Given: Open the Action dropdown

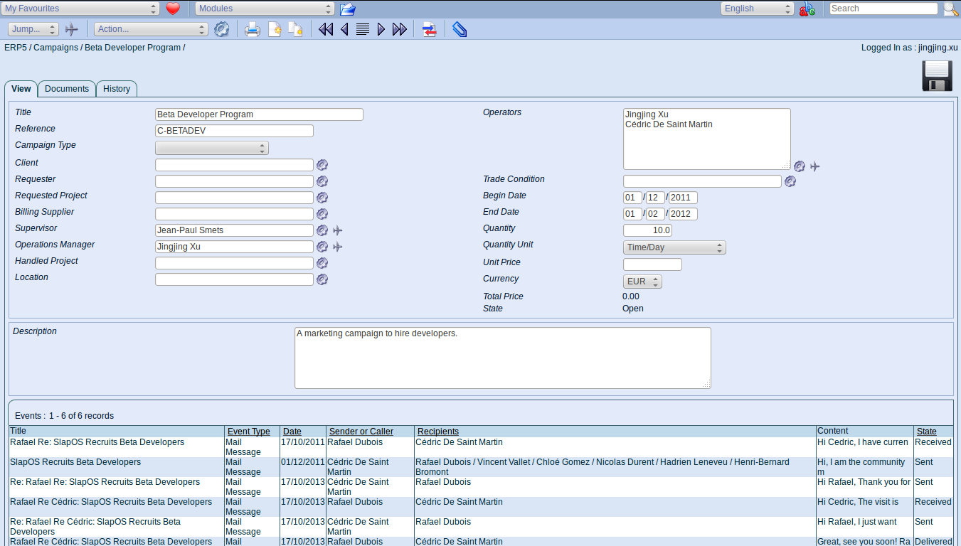Looking at the screenshot, I should 151,29.
